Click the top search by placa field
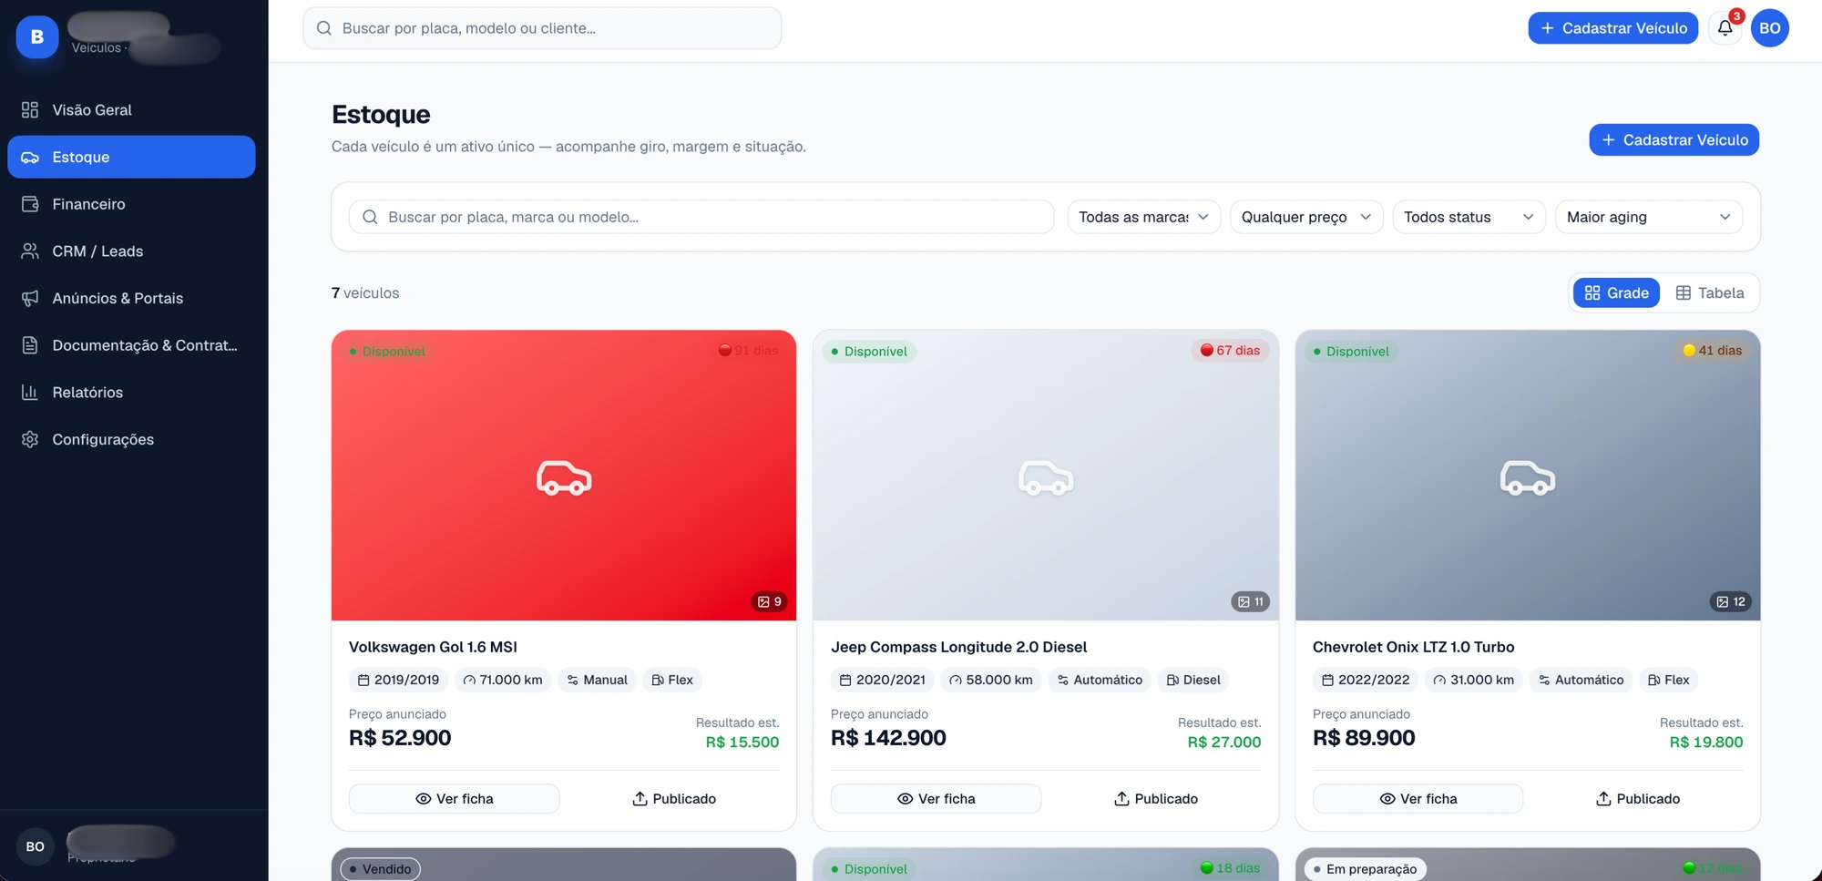Viewport: 1822px width, 881px height. 542,28
